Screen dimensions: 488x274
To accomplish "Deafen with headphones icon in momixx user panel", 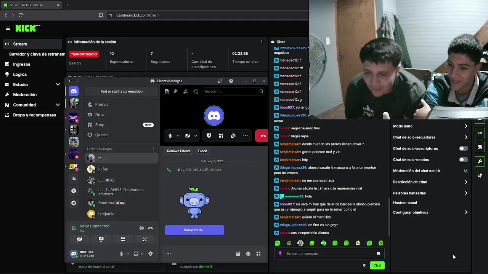I will pos(136,254).
